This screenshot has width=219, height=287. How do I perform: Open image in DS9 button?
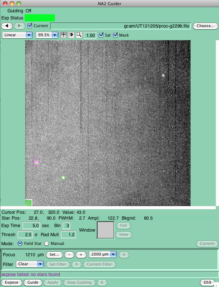click(207, 282)
